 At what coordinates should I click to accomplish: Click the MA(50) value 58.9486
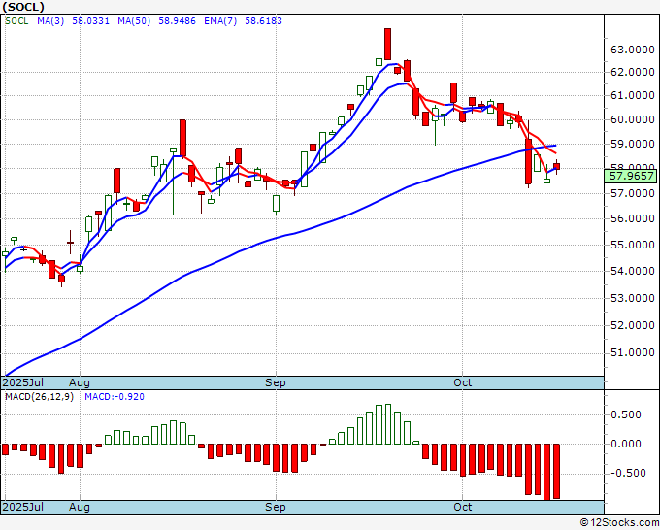tap(177, 21)
